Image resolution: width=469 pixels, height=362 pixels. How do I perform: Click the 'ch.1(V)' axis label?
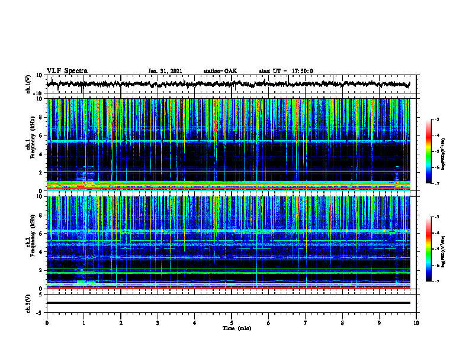[28, 84]
